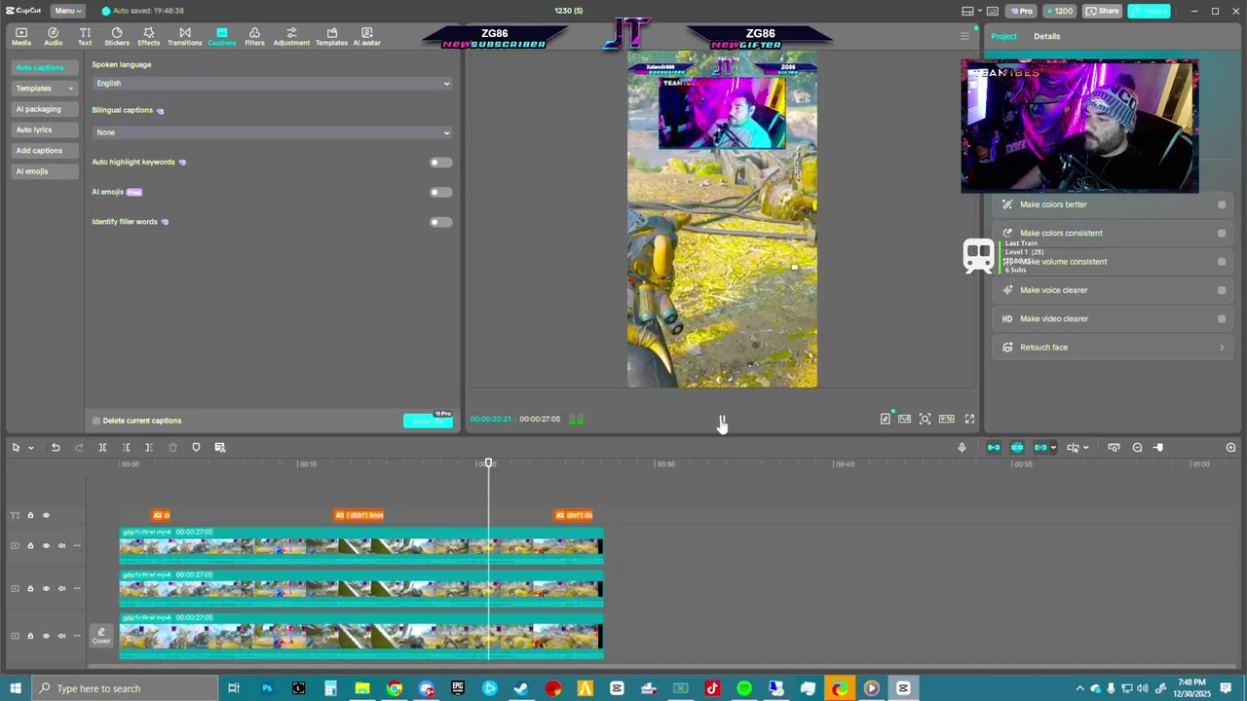Open the Bilingual captions None dropdown
Image resolution: width=1247 pixels, height=701 pixels.
coord(273,132)
